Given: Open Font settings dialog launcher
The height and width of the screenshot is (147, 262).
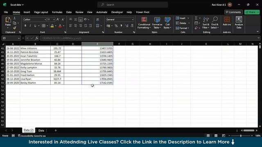Looking at the screenshot, I should pos(65,32).
